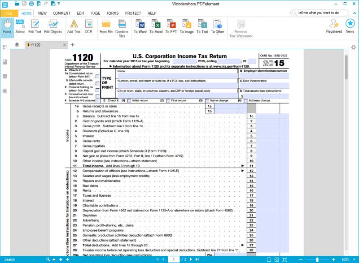Click the search magnifier in status bar

[x=48, y=259]
